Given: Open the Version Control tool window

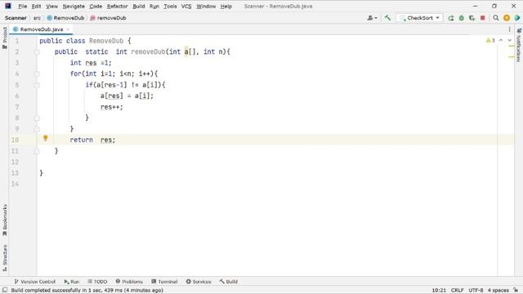Looking at the screenshot, I should pyautogui.click(x=34, y=282).
